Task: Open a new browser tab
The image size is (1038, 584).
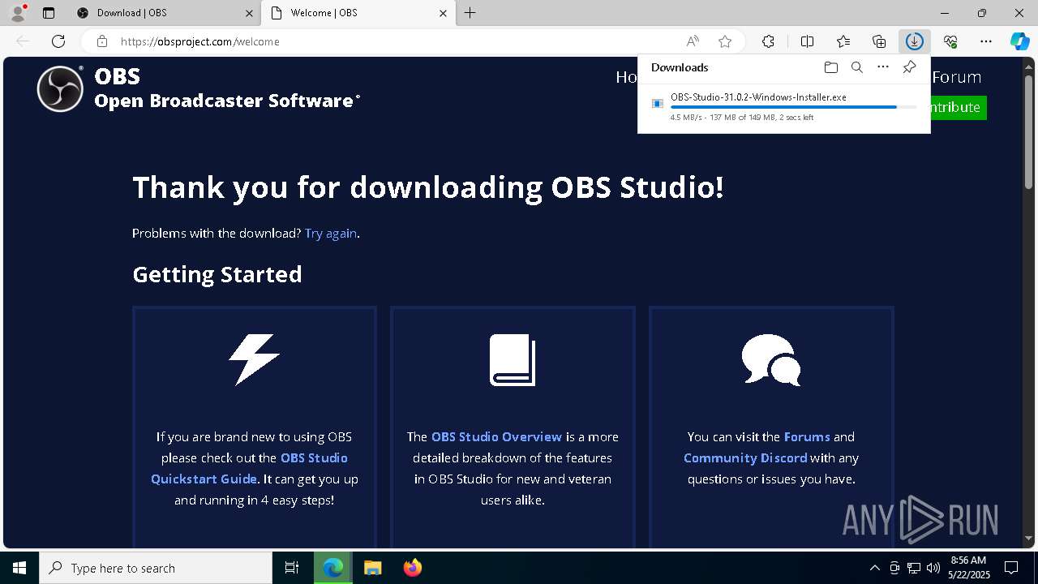Action: tap(470, 13)
